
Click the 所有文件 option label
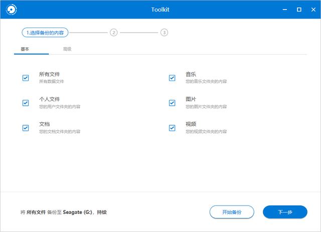[49, 74]
